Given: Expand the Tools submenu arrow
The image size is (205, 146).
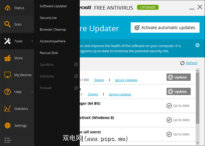Looking at the screenshot, I should pyautogui.click(x=32, y=41).
